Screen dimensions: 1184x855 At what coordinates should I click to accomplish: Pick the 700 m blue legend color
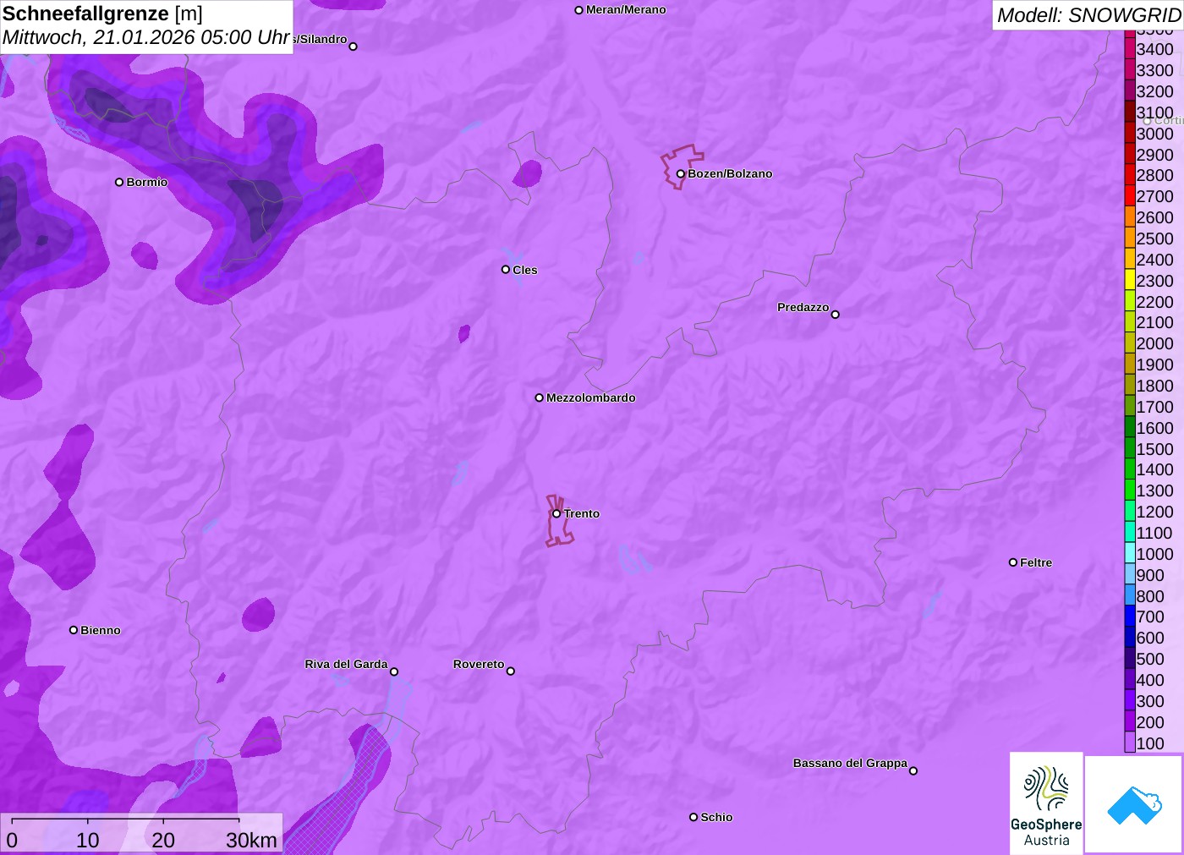[x=1130, y=617]
